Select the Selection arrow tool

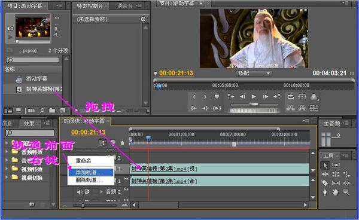pos(325,166)
